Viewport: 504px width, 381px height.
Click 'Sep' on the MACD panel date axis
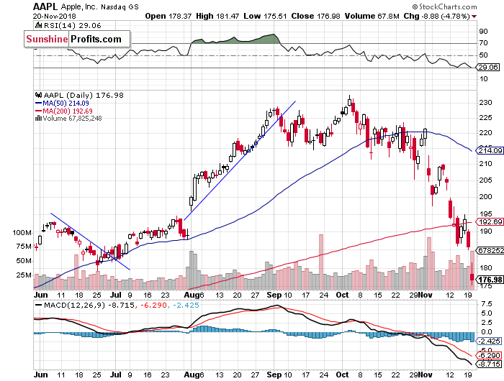coord(274,375)
